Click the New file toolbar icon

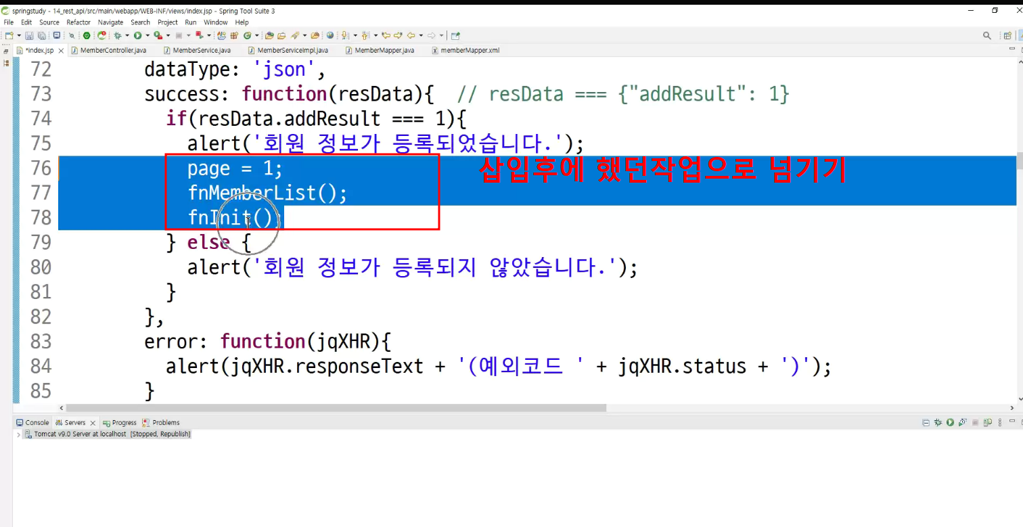(8, 36)
